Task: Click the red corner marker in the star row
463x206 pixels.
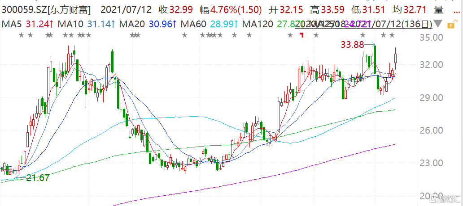Action: tap(302, 35)
